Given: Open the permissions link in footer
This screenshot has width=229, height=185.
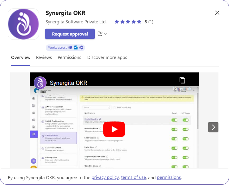Looking at the screenshot, I should click(x=169, y=177).
